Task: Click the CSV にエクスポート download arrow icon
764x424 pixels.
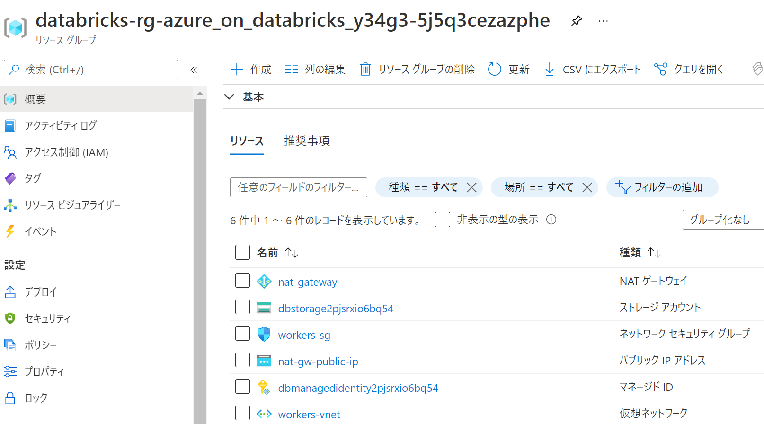Action: [x=549, y=70]
